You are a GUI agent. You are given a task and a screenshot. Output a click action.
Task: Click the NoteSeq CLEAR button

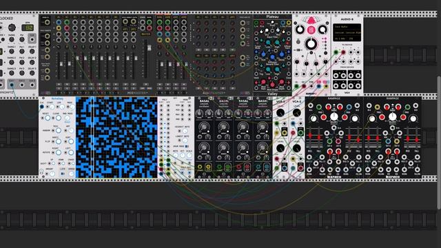(x=58, y=118)
